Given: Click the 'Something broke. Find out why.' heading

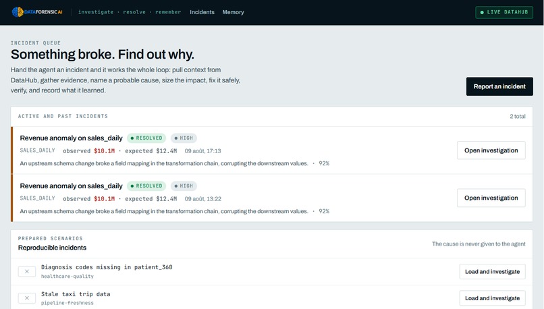Looking at the screenshot, I should click(x=103, y=55).
